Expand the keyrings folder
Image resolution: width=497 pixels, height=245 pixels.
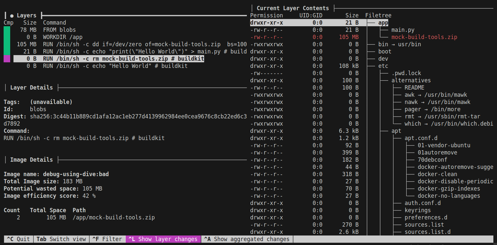(x=417, y=210)
